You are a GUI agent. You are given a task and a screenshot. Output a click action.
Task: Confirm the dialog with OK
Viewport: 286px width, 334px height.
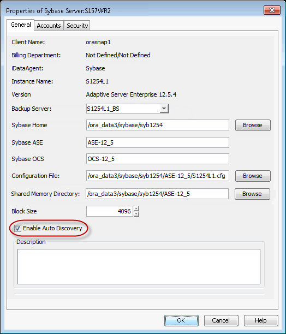[x=181, y=320]
